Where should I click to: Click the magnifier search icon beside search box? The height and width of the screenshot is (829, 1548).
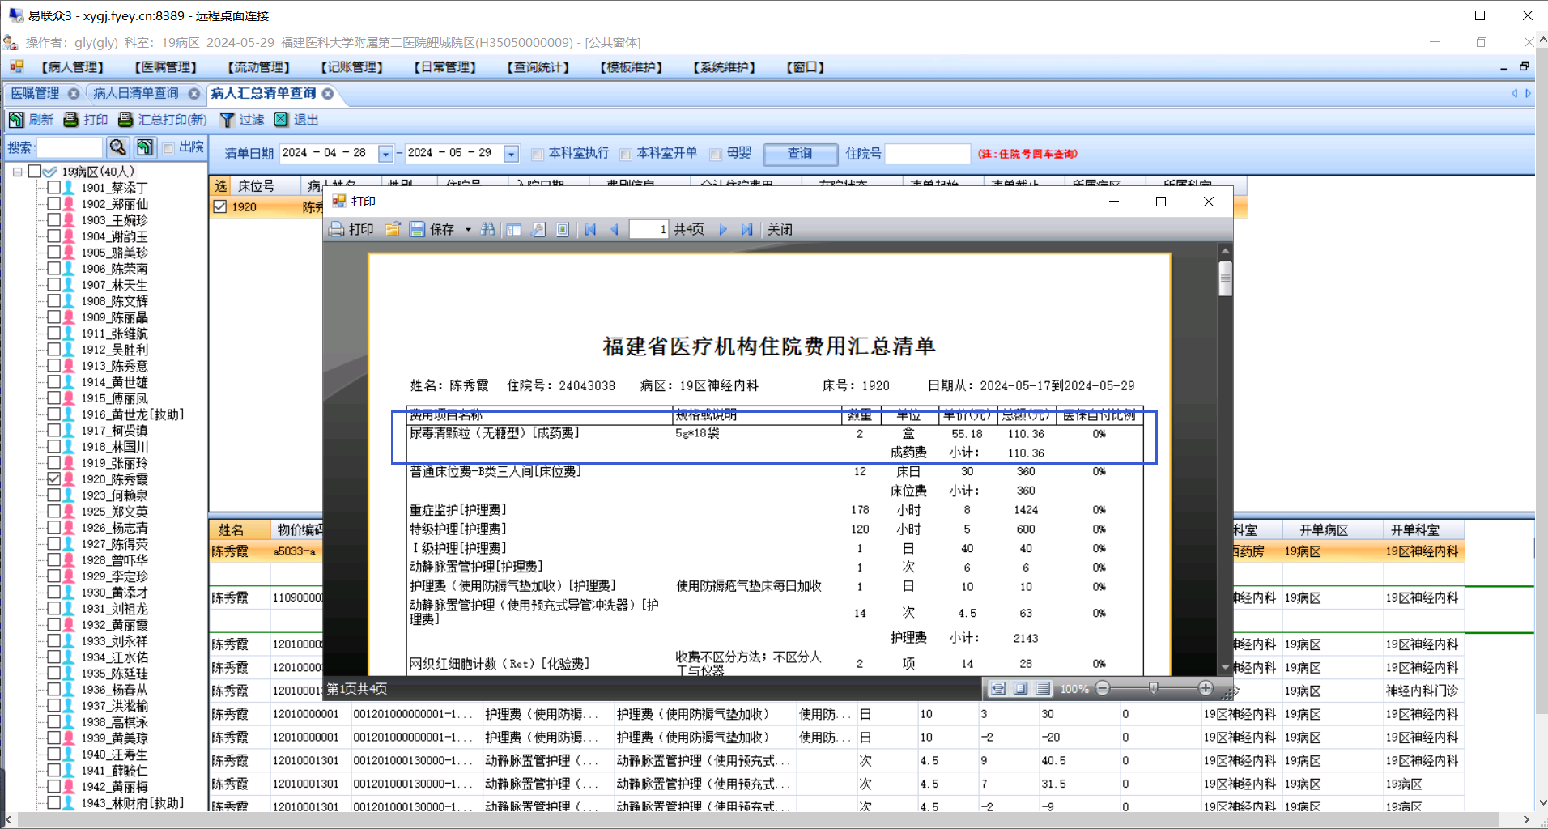pyautogui.click(x=118, y=147)
